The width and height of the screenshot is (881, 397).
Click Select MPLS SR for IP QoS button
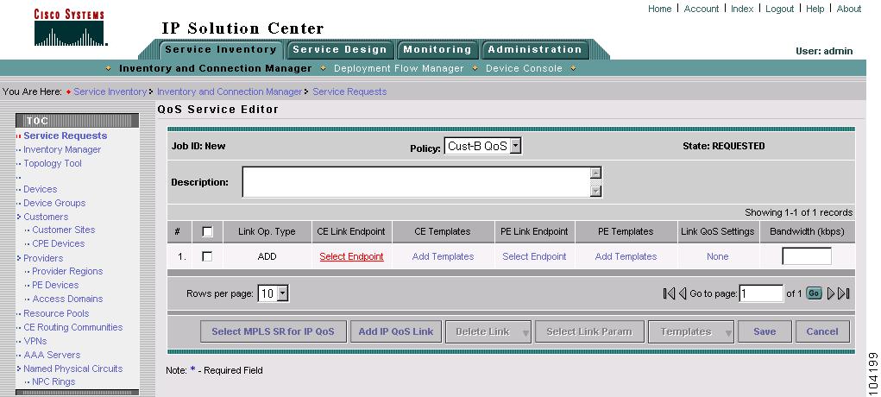click(x=273, y=331)
